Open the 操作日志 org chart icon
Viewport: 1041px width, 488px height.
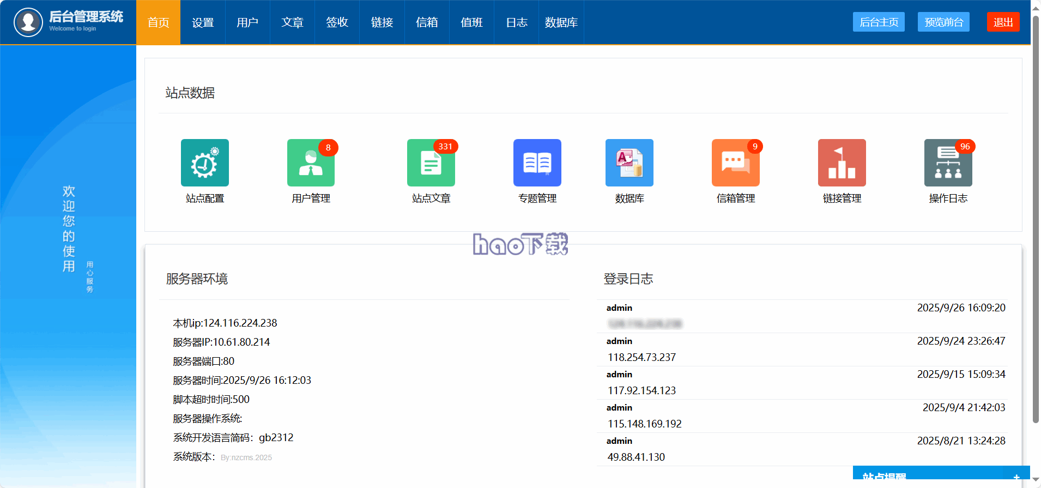tap(948, 162)
